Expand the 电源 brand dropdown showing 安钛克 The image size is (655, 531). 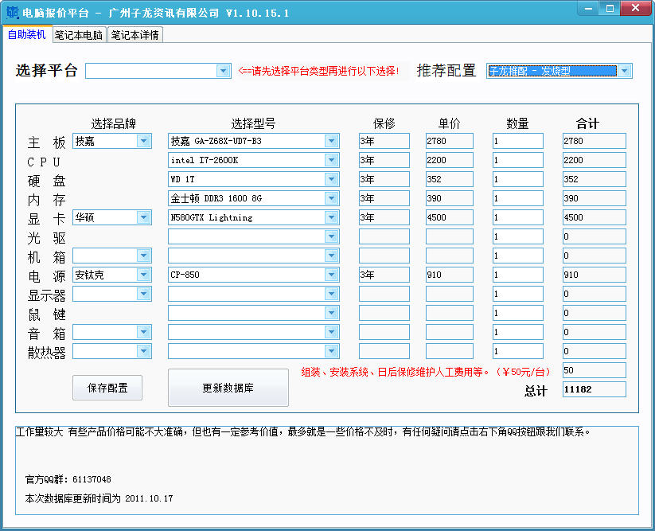coord(143,275)
